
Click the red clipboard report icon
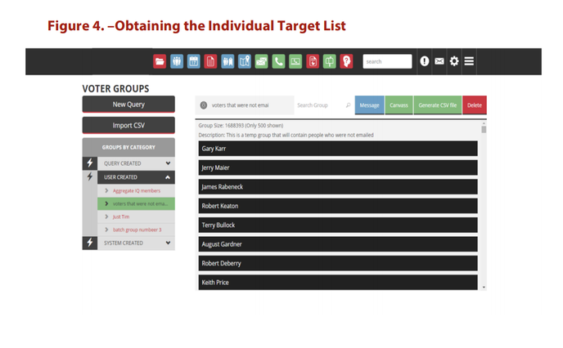313,61
